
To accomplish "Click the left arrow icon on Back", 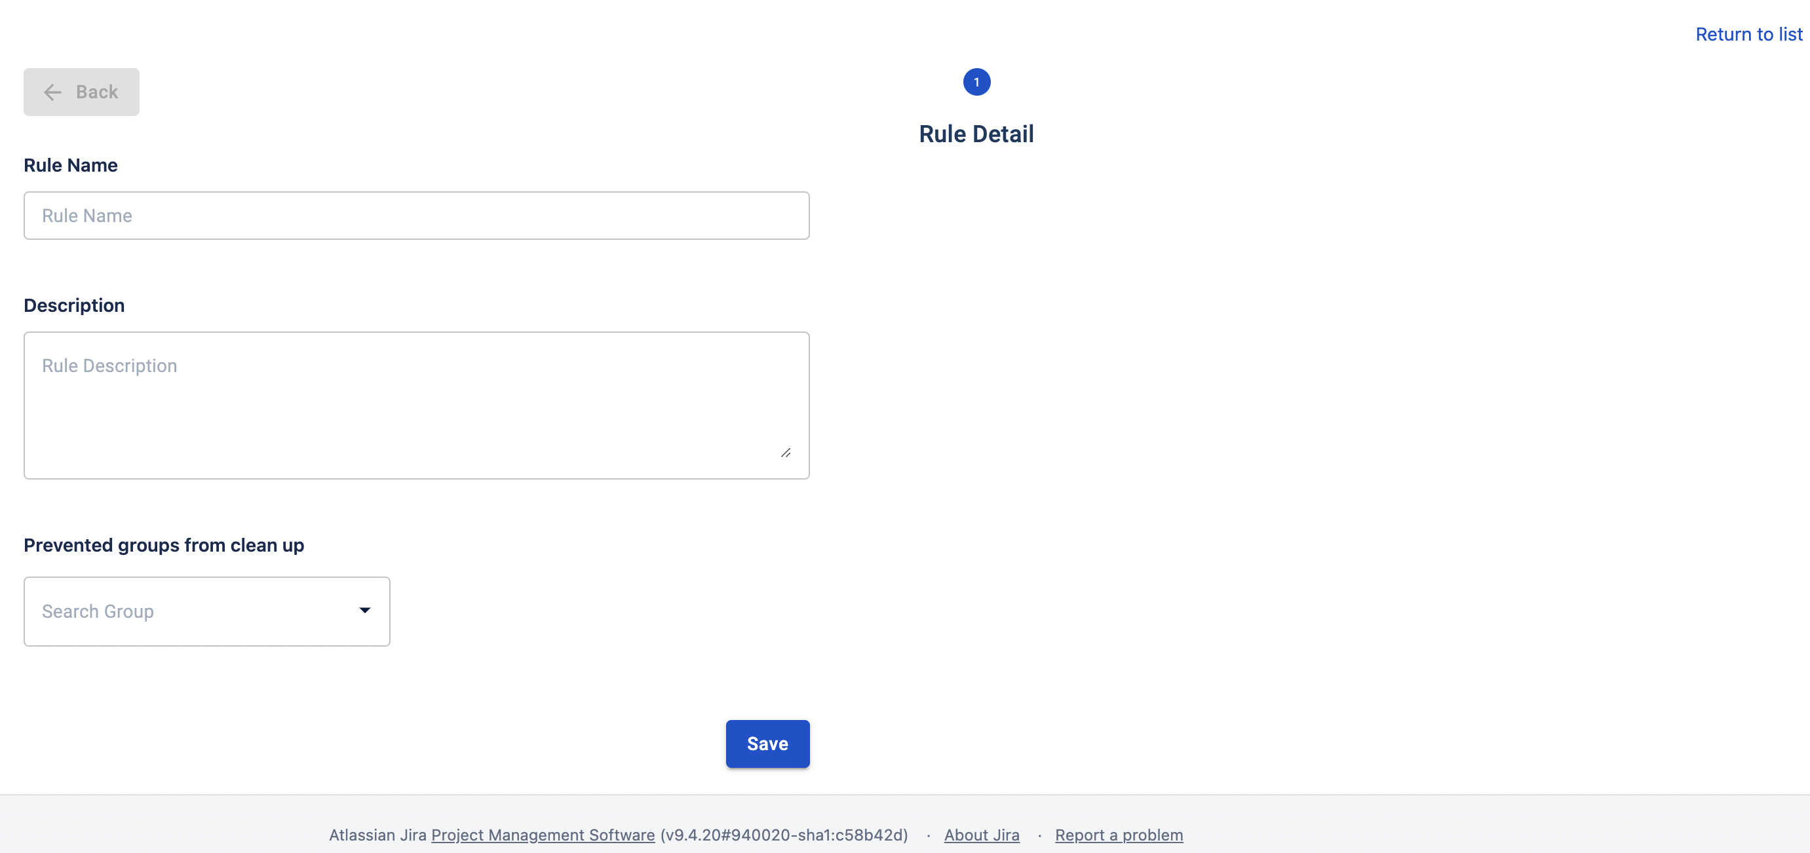I will click(x=52, y=92).
